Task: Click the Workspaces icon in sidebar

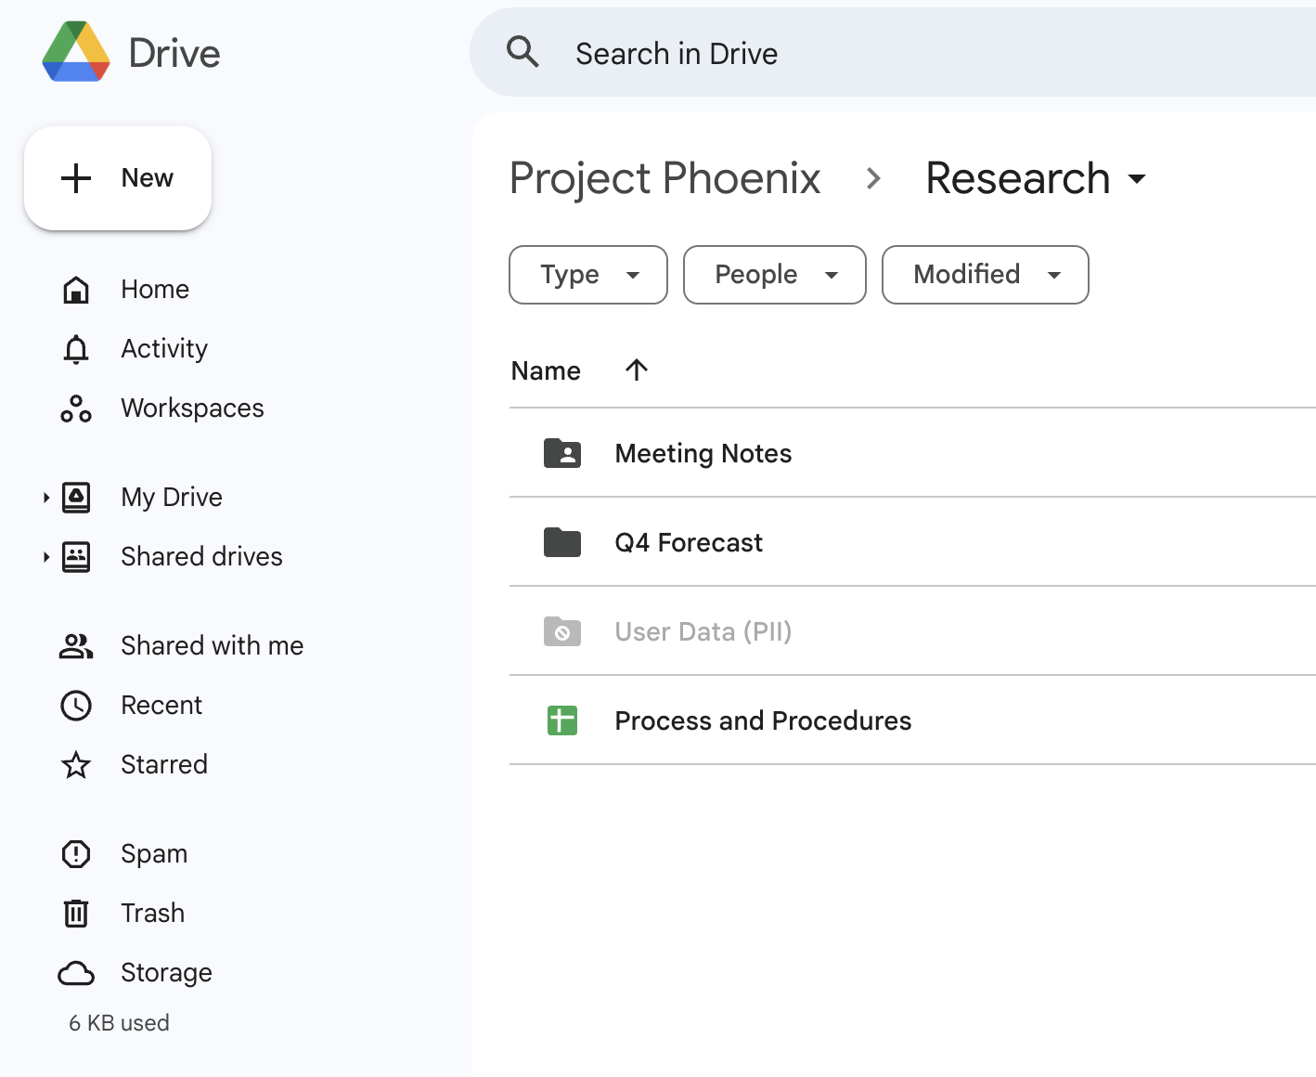Action: (x=76, y=409)
